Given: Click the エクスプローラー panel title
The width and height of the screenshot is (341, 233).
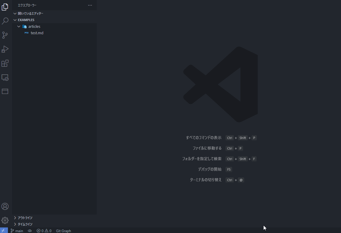Looking at the screenshot, I should coord(27,5).
